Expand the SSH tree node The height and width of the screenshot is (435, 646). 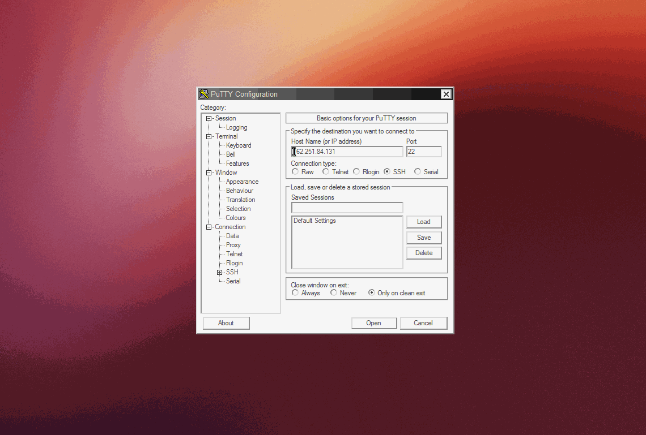220,272
